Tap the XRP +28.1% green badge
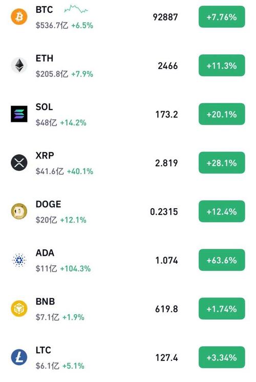The height and width of the screenshot is (382, 256). click(222, 163)
